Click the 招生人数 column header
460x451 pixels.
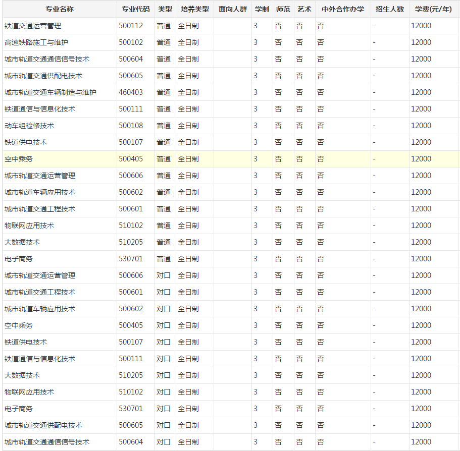coord(390,9)
